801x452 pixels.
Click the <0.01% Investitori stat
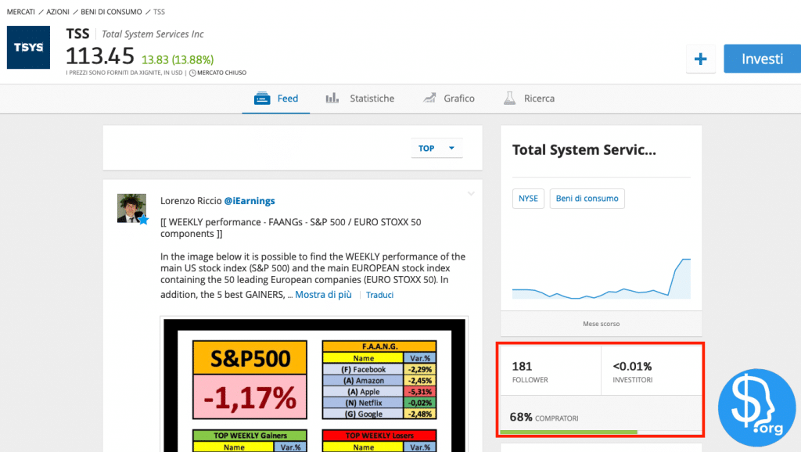(632, 371)
